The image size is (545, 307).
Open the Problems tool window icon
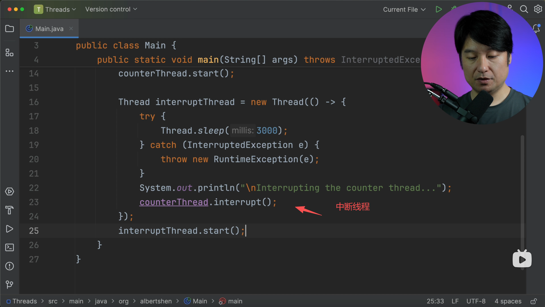(9, 266)
